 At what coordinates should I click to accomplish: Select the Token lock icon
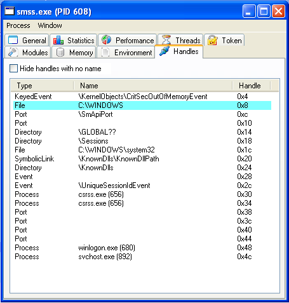[213, 40]
